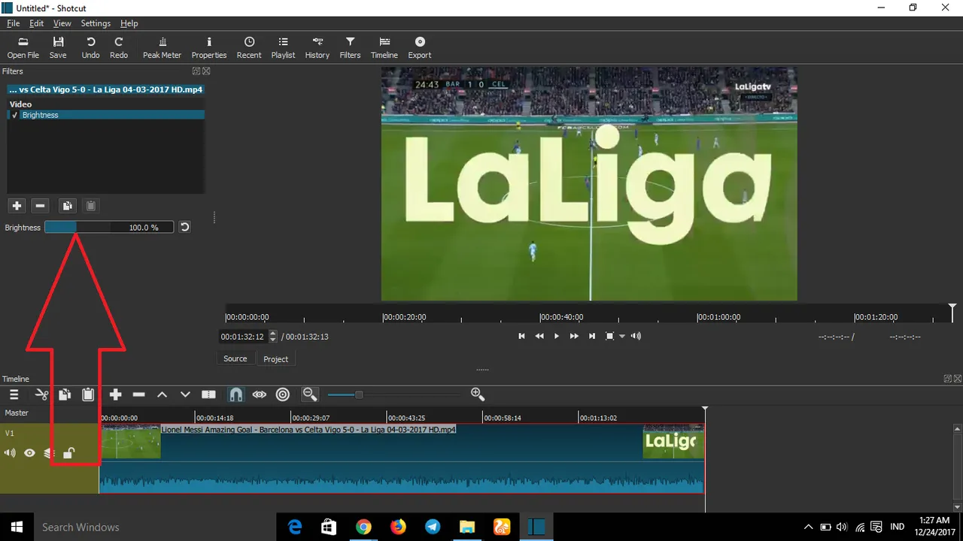Open the Export panel
Image resolution: width=963 pixels, height=541 pixels.
420,48
